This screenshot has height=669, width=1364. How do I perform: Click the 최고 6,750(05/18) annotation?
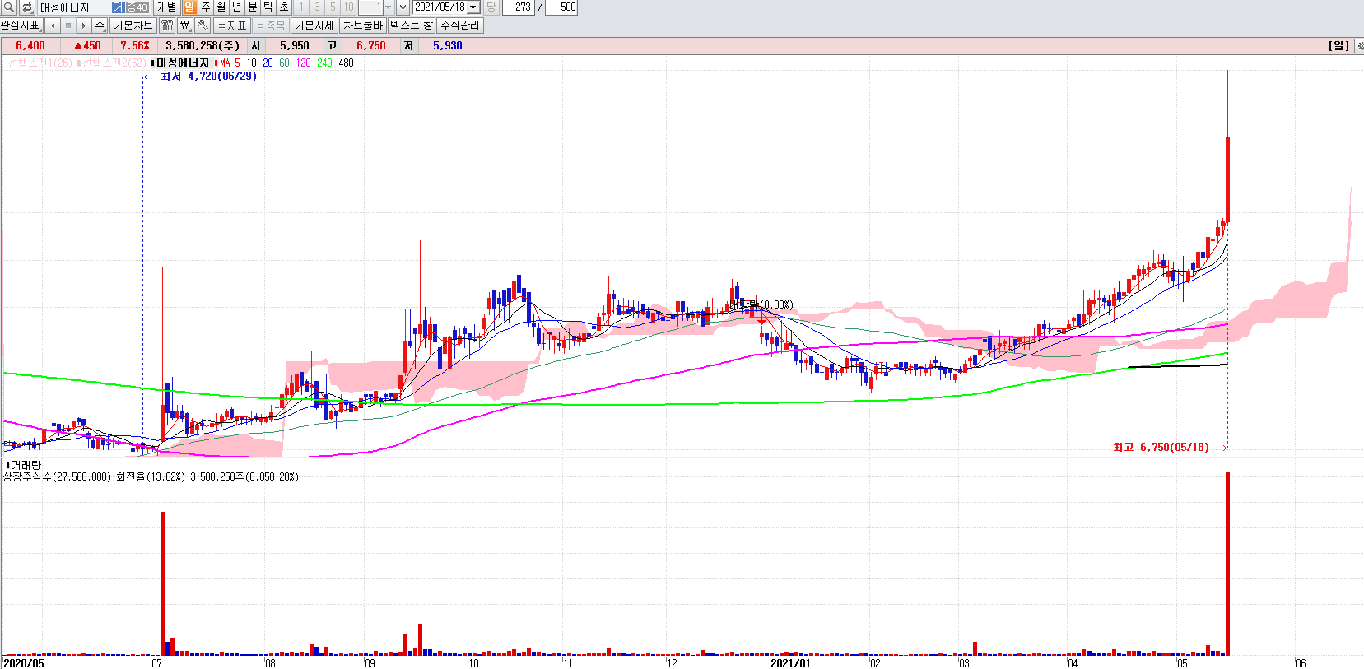(1161, 448)
